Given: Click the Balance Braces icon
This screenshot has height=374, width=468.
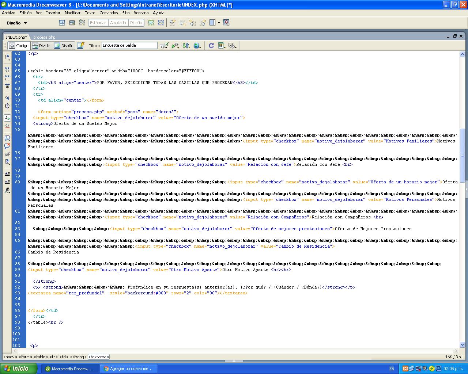Looking at the screenshot, I should pos(7,106).
